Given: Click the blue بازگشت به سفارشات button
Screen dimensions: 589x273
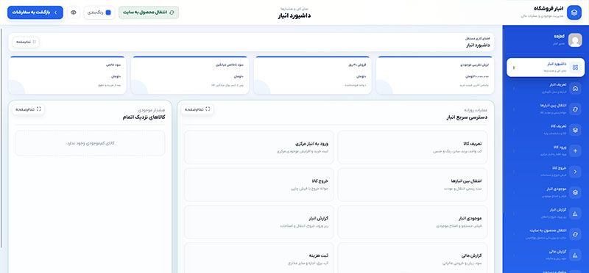Looking at the screenshot, I should tap(35, 12).
